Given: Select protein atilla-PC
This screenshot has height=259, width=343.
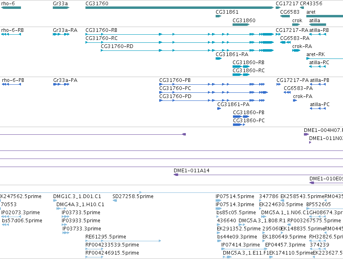Looking at the screenshot, I should point(320,104).
